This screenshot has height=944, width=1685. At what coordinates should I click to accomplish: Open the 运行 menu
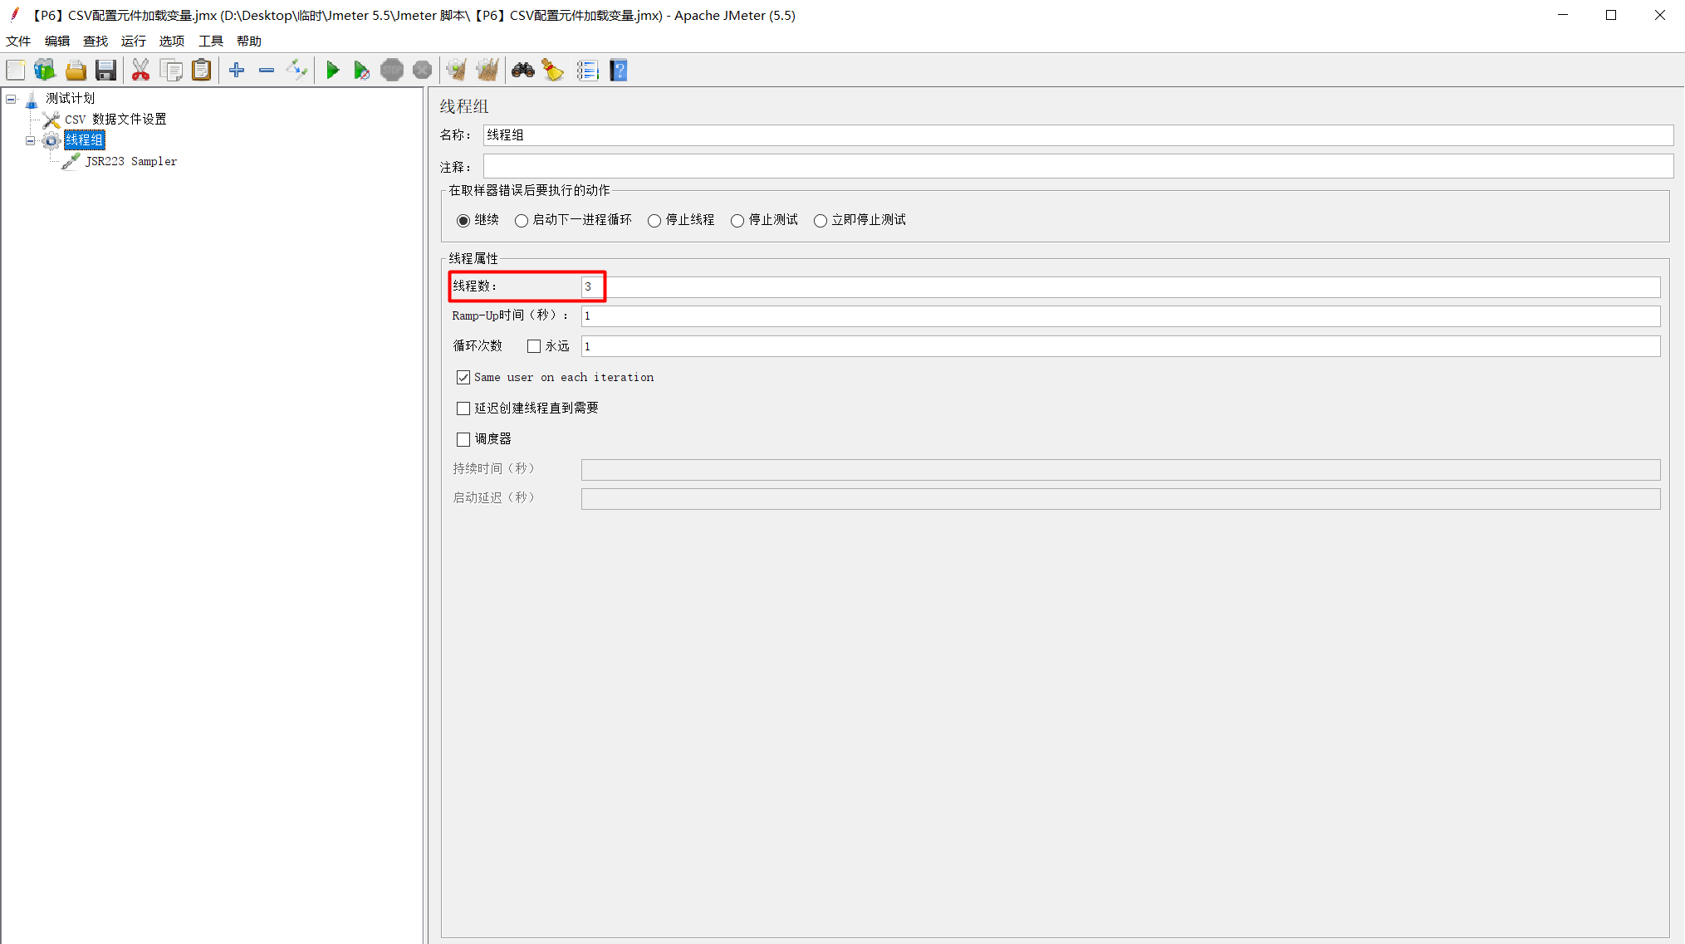click(x=134, y=41)
